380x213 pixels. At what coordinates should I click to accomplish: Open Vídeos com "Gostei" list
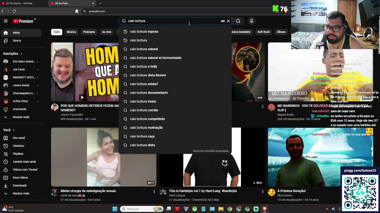tap(21, 170)
